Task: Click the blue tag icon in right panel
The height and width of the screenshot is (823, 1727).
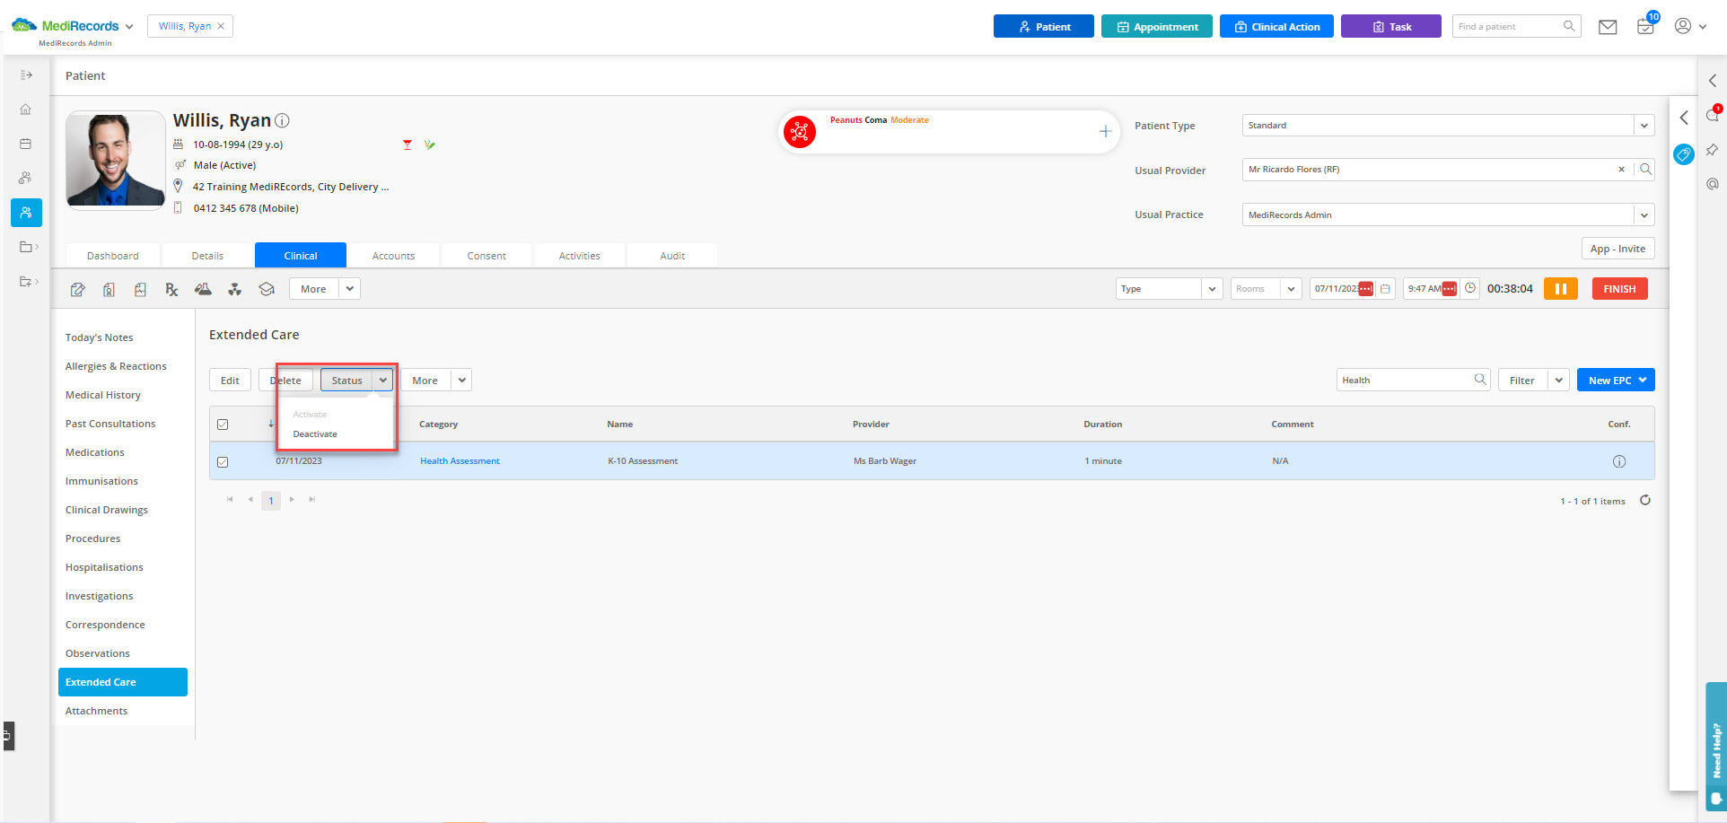Action: pyautogui.click(x=1684, y=154)
